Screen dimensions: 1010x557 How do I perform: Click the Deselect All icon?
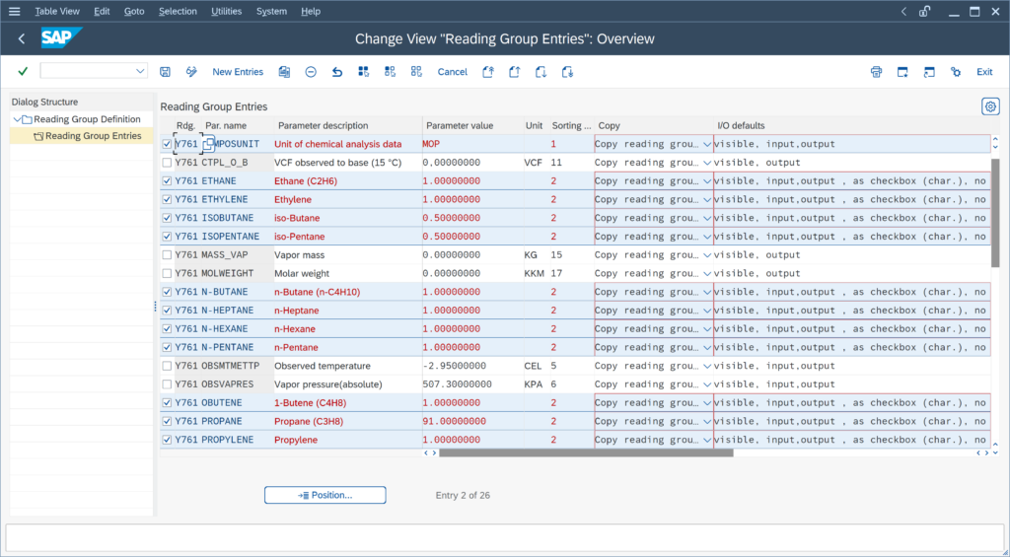click(x=416, y=72)
